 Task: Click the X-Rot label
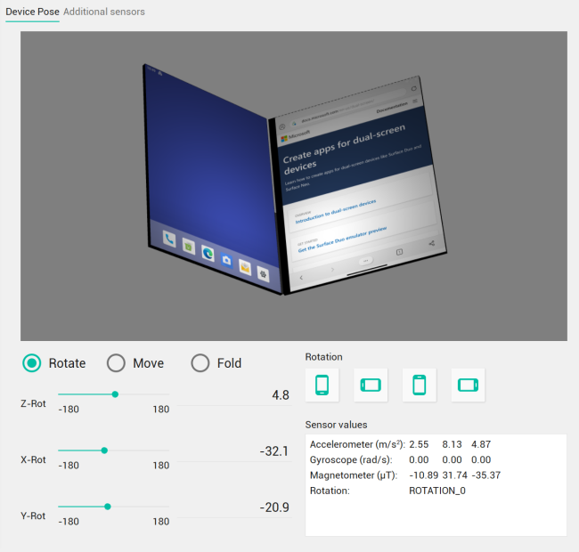point(33,459)
